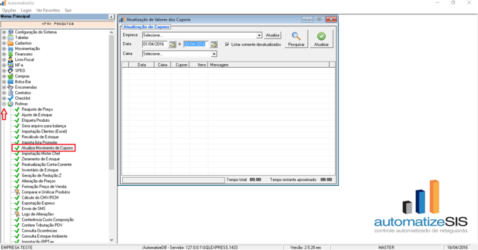
Task: Click the Mensagem column header
Action: [269, 65]
